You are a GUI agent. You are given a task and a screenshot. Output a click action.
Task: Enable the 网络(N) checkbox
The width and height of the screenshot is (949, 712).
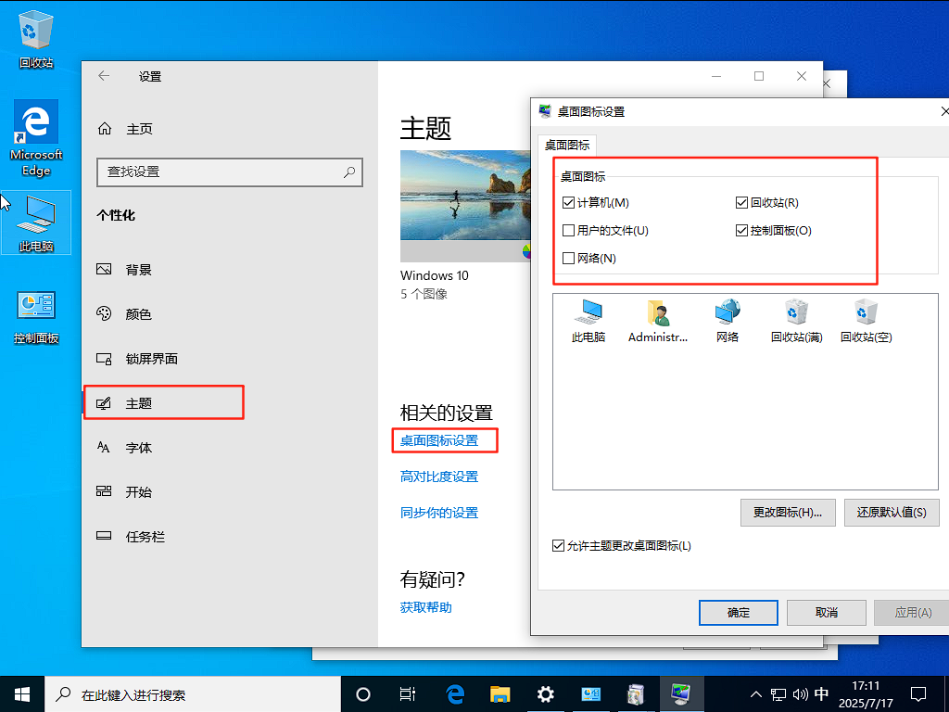pos(569,259)
